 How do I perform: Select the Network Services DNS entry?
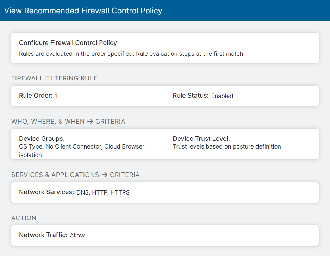[x=83, y=192]
